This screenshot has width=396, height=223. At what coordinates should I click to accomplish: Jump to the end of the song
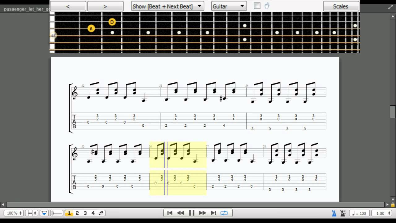point(213,213)
